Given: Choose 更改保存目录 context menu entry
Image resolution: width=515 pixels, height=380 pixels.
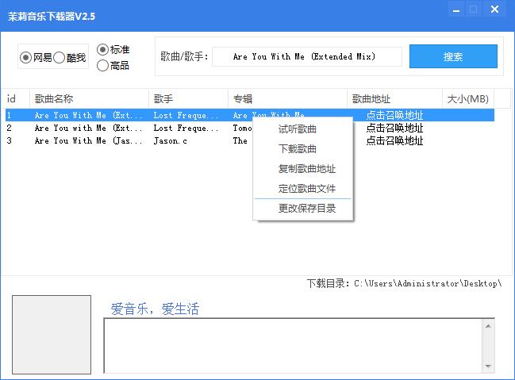Looking at the screenshot, I should click(307, 208).
